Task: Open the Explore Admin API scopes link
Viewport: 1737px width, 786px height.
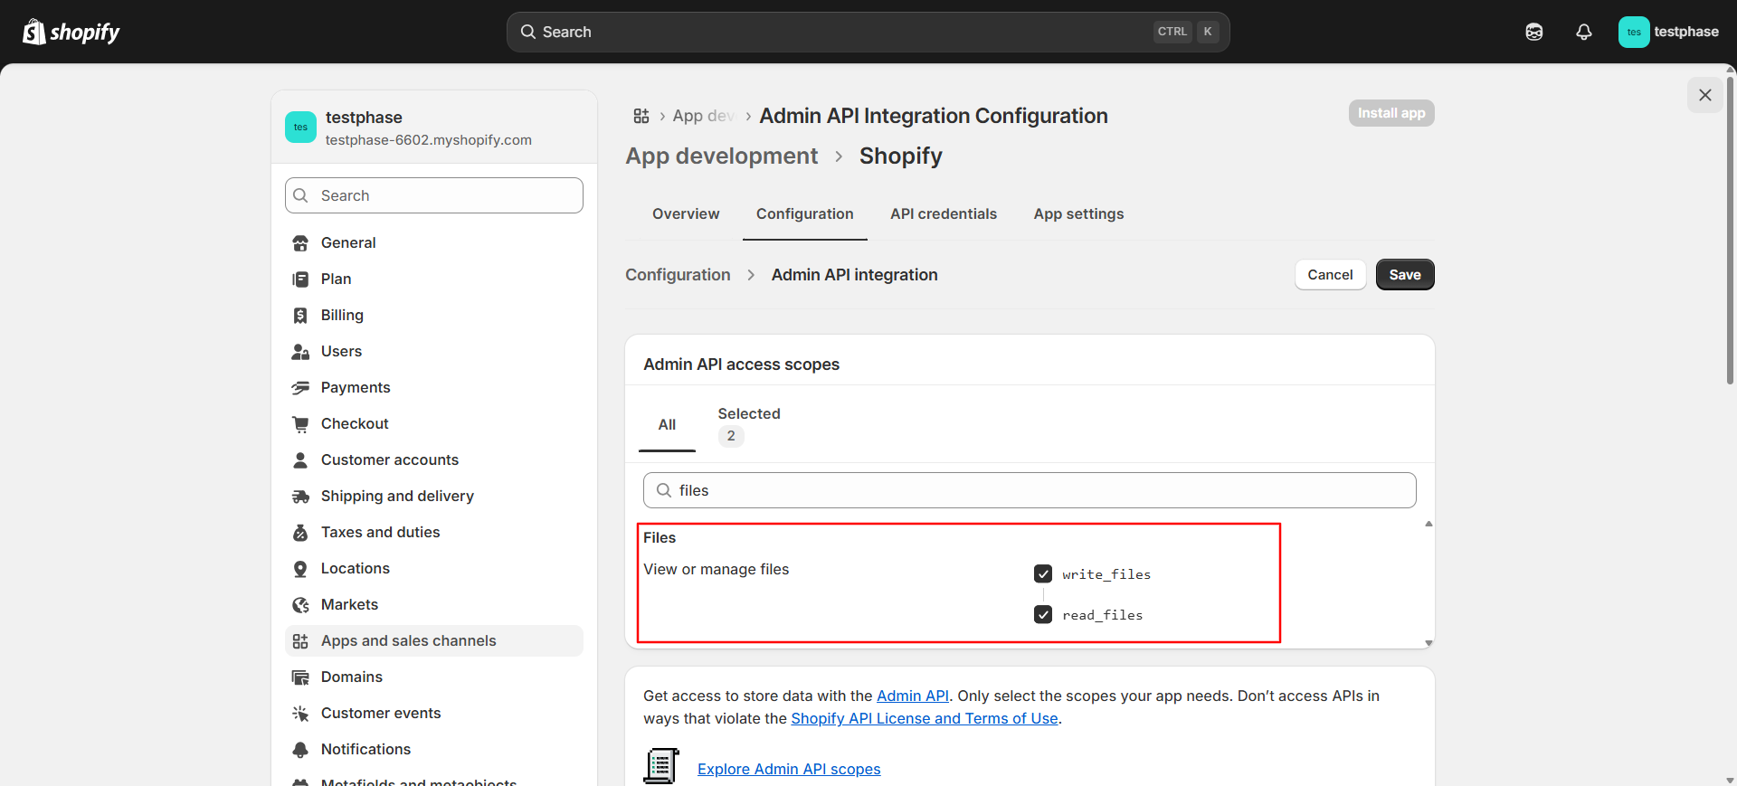Action: [x=789, y=769]
